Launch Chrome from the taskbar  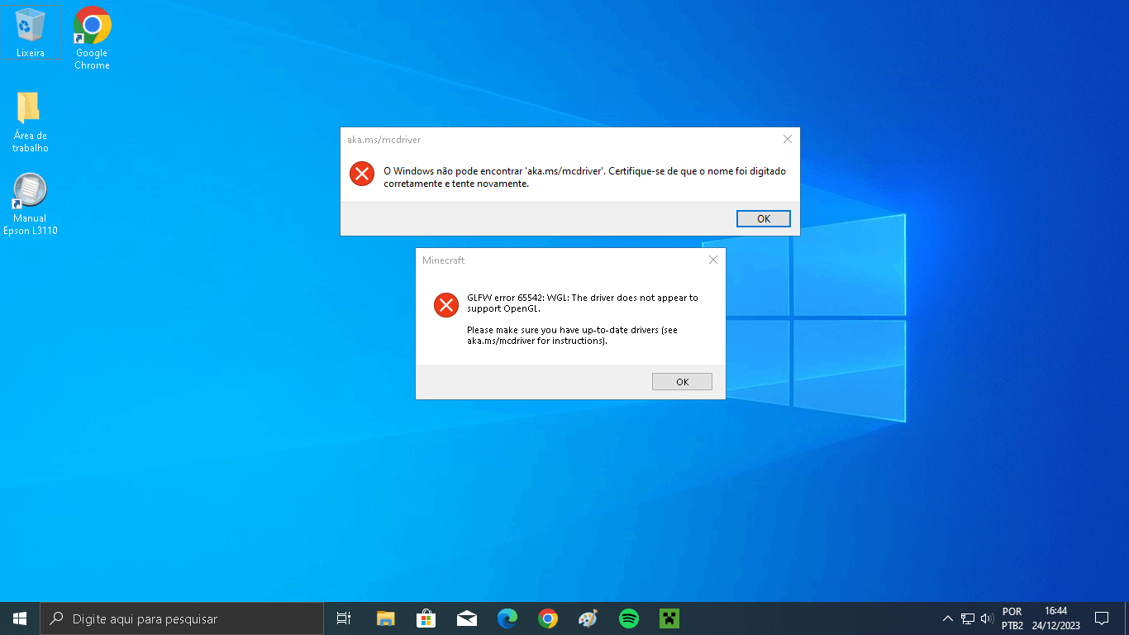click(x=547, y=618)
